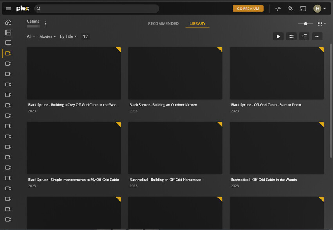This screenshot has height=230, width=333.
Task: Click the GO PREMIUM button
Action: pyautogui.click(x=248, y=9)
